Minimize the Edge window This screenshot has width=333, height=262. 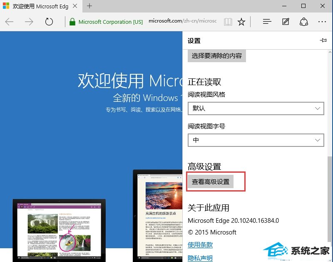pyautogui.click(x=284, y=6)
